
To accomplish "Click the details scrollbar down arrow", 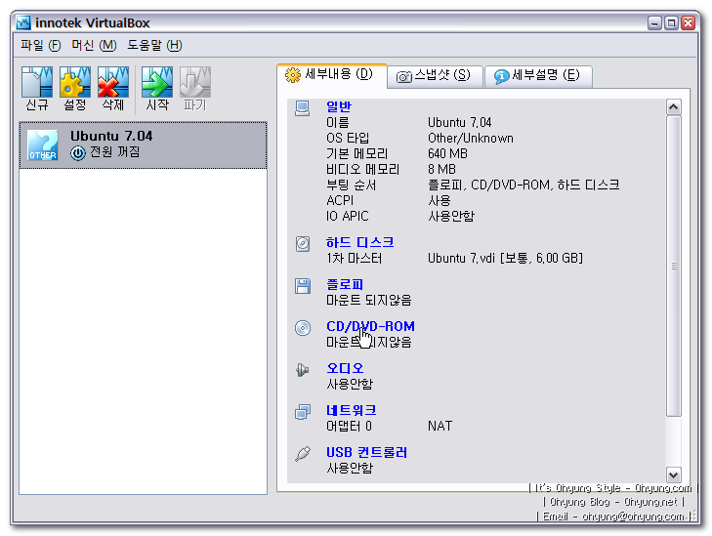I will 673,474.
